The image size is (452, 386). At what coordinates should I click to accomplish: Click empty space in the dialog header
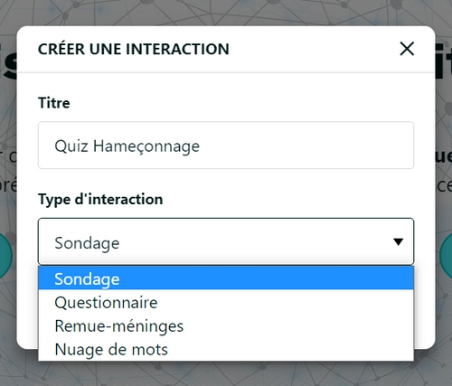tap(314, 49)
